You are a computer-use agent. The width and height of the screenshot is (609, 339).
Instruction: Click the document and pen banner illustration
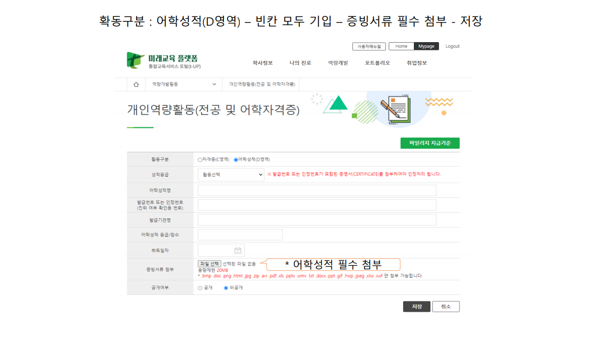(394, 108)
